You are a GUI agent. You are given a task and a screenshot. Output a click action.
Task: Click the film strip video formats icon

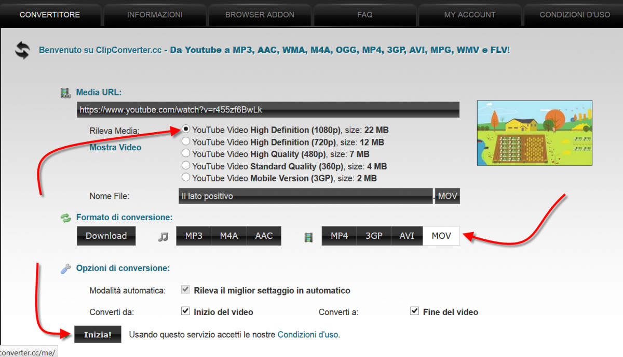(309, 237)
